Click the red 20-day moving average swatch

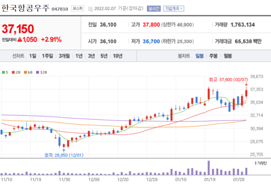13,72
